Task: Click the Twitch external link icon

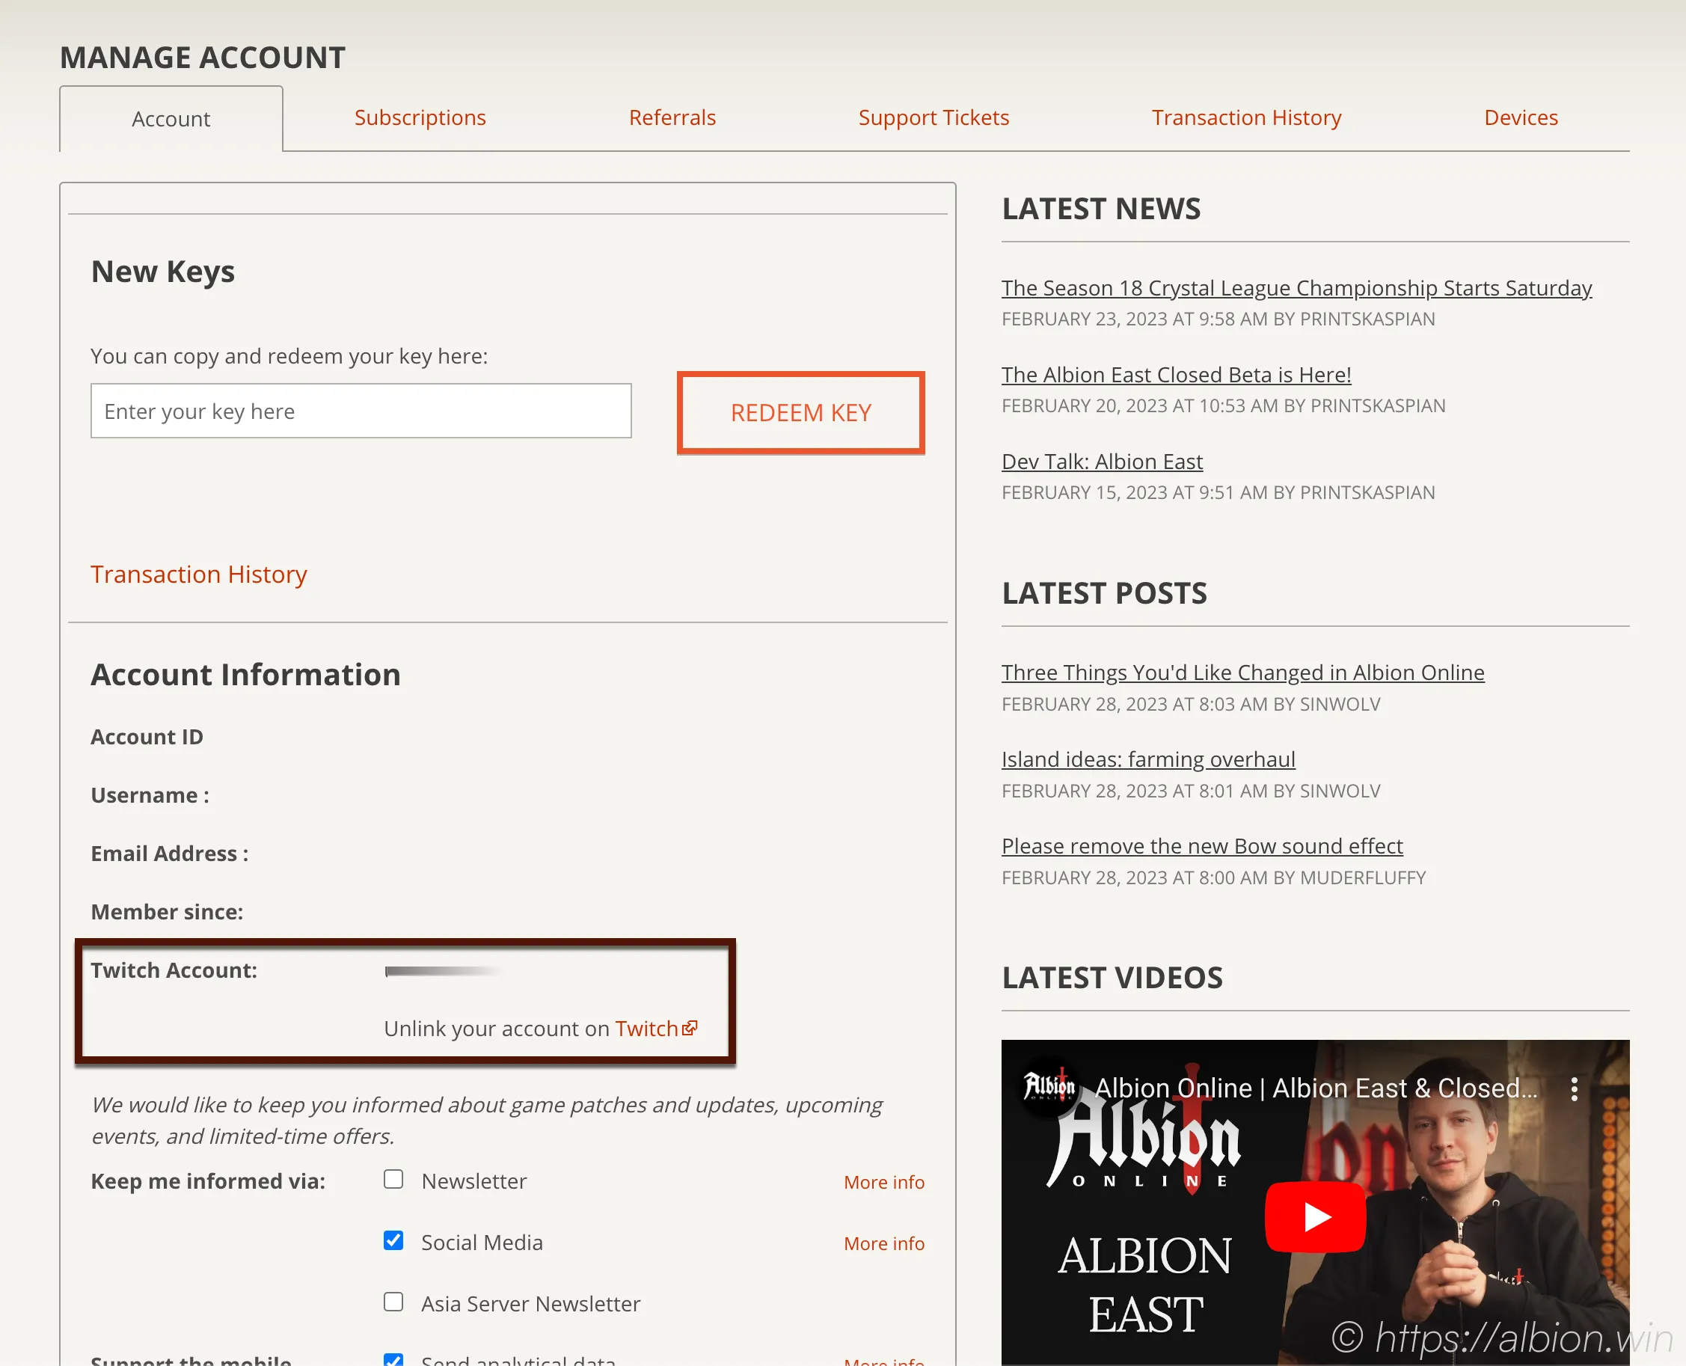Action: (x=690, y=1028)
